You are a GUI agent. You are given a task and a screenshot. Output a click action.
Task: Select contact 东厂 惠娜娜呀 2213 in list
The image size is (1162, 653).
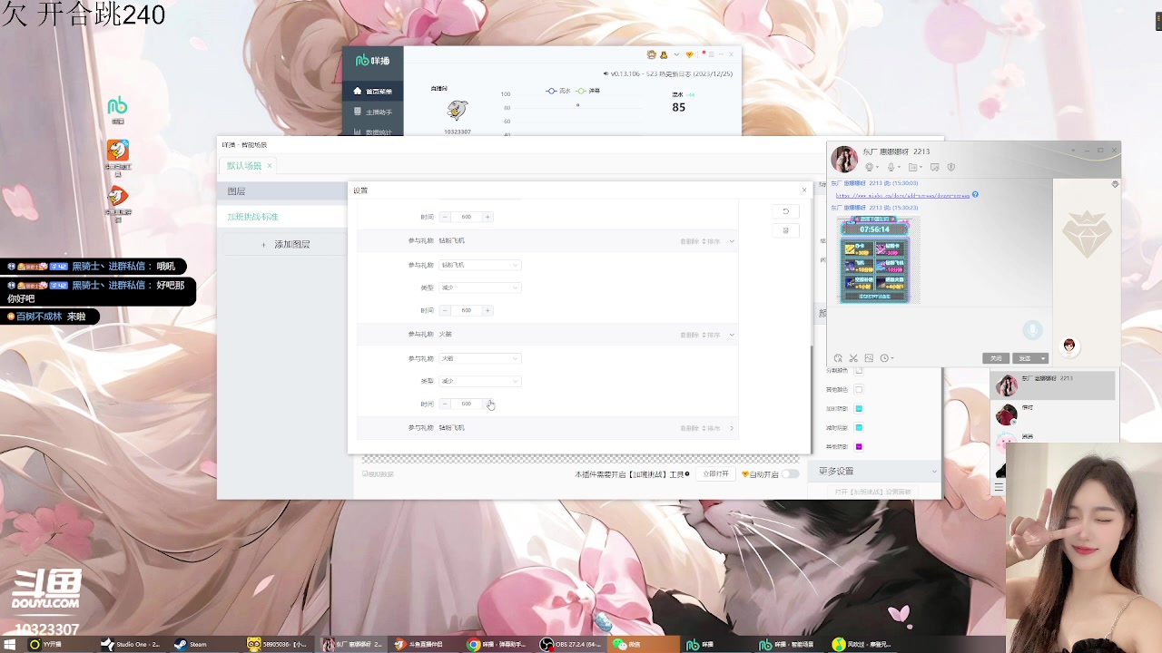[x=1052, y=385]
